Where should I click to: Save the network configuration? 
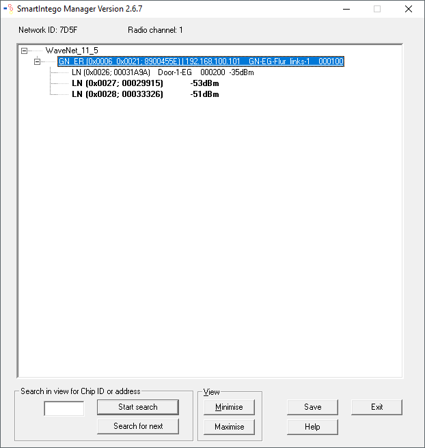coord(312,407)
